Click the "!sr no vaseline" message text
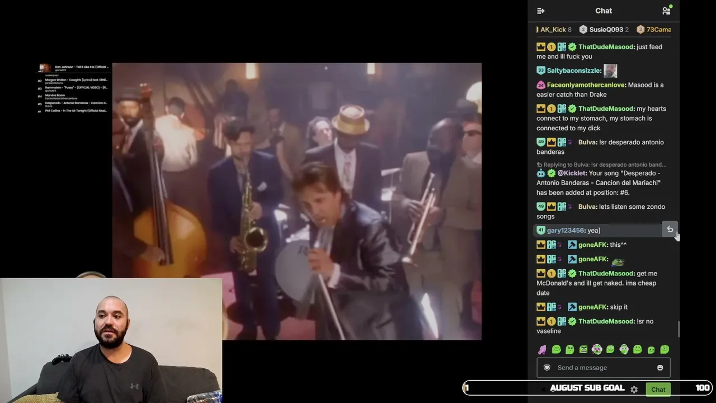716x403 pixels. click(x=595, y=326)
